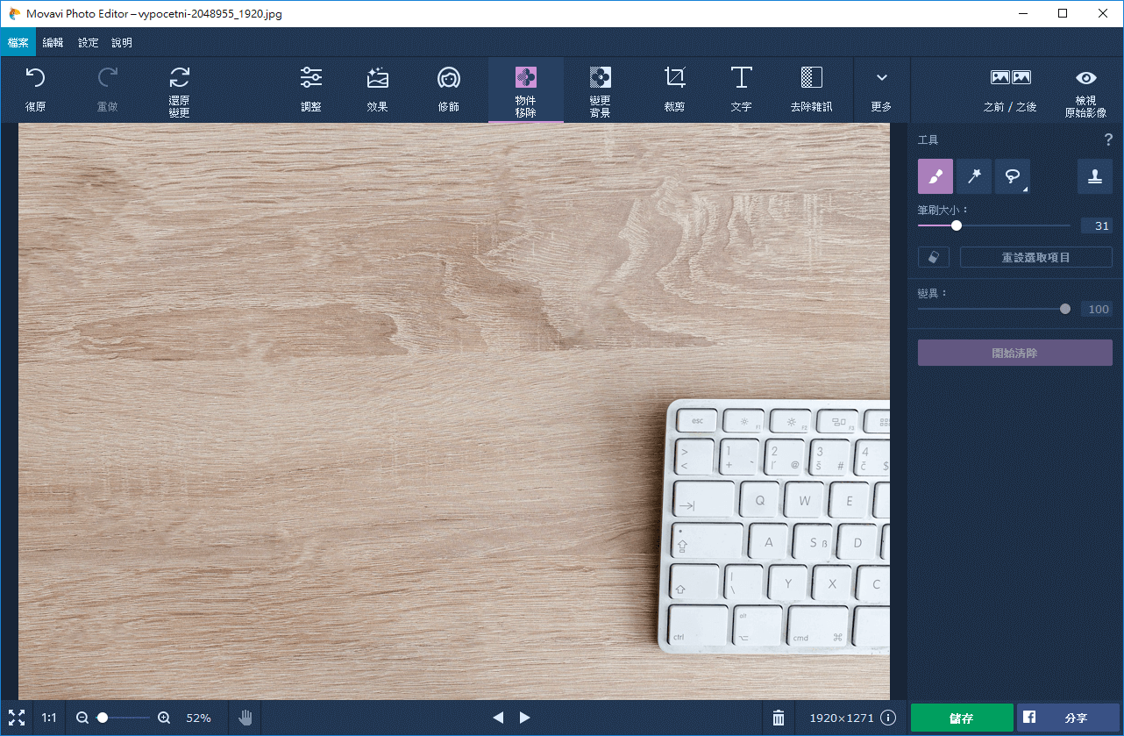
Task: Show image info next to 1920×1271
Action: click(x=888, y=718)
